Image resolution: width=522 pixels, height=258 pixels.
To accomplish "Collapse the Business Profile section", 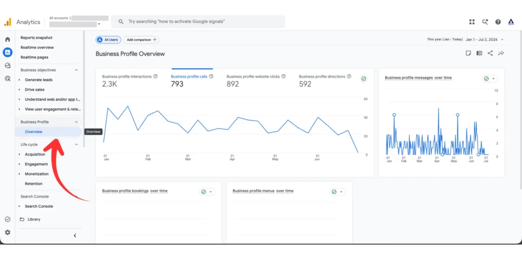I will [76, 122].
